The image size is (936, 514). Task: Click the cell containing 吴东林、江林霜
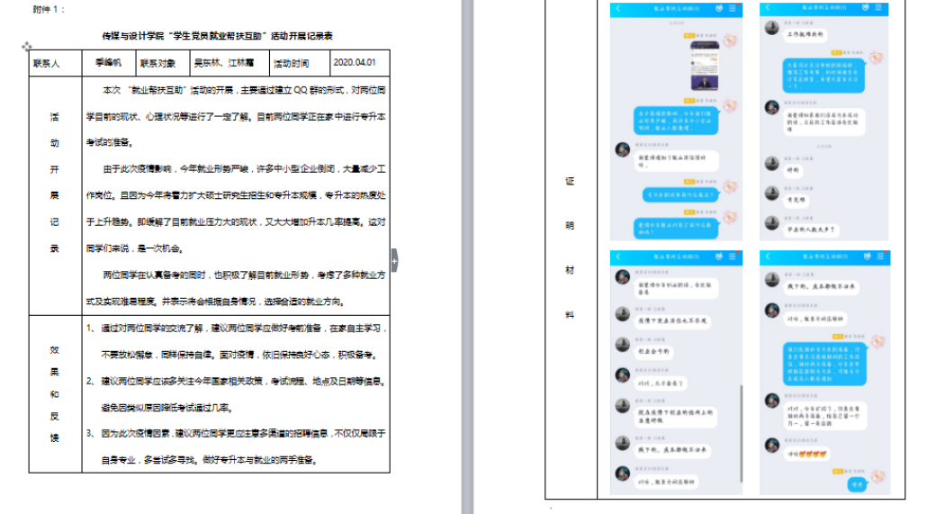(224, 64)
